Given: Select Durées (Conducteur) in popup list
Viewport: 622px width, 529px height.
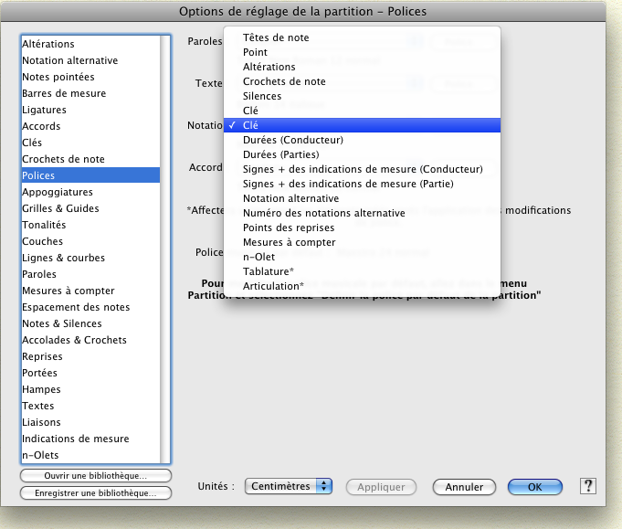Looking at the screenshot, I should (292, 140).
